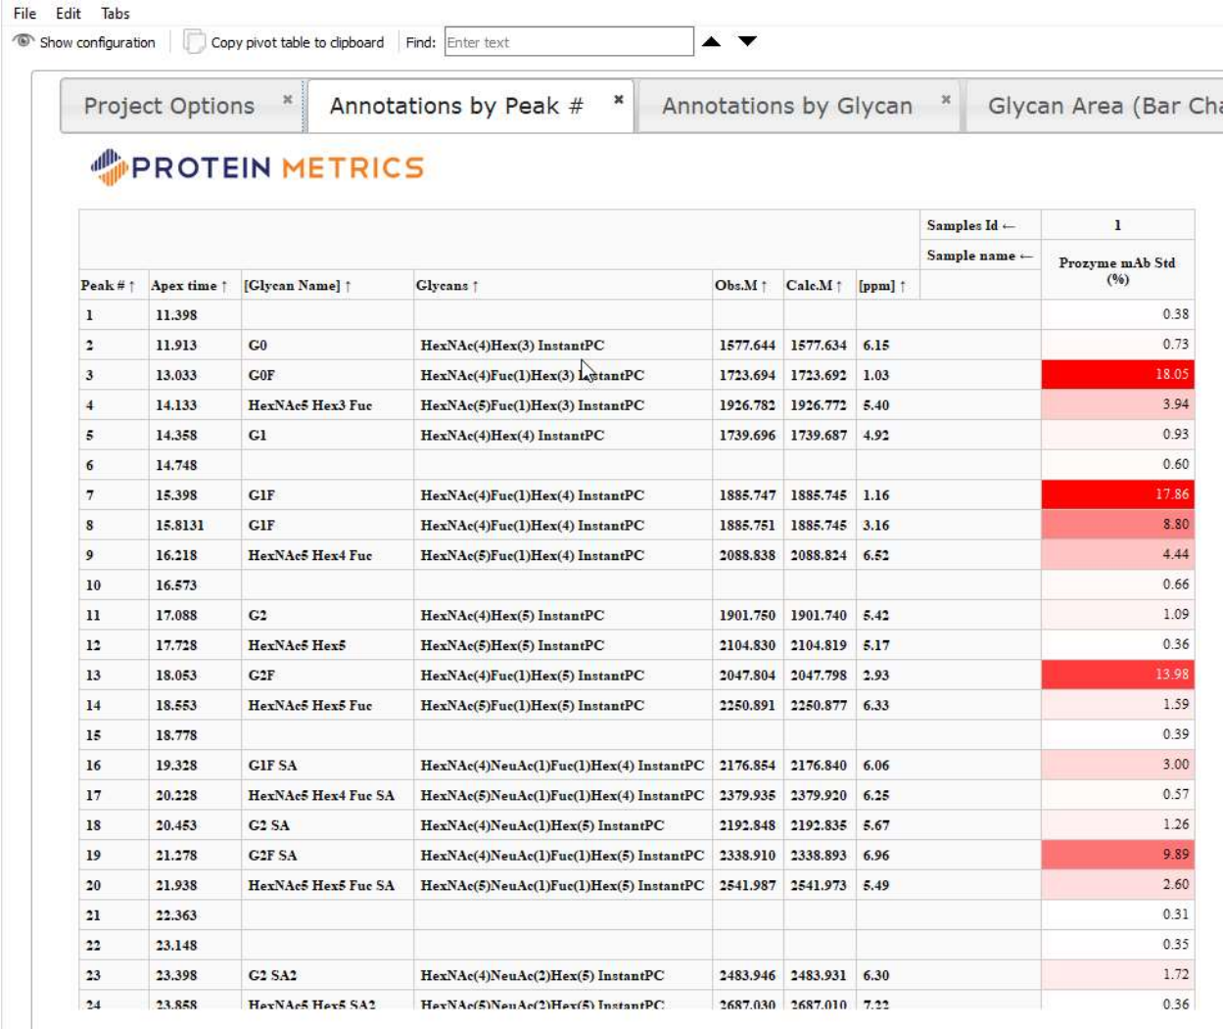
Task: Sort by Peak # column header
Action: (109, 286)
